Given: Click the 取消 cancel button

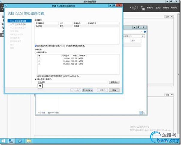Looking at the screenshot, I should pos(114,90).
